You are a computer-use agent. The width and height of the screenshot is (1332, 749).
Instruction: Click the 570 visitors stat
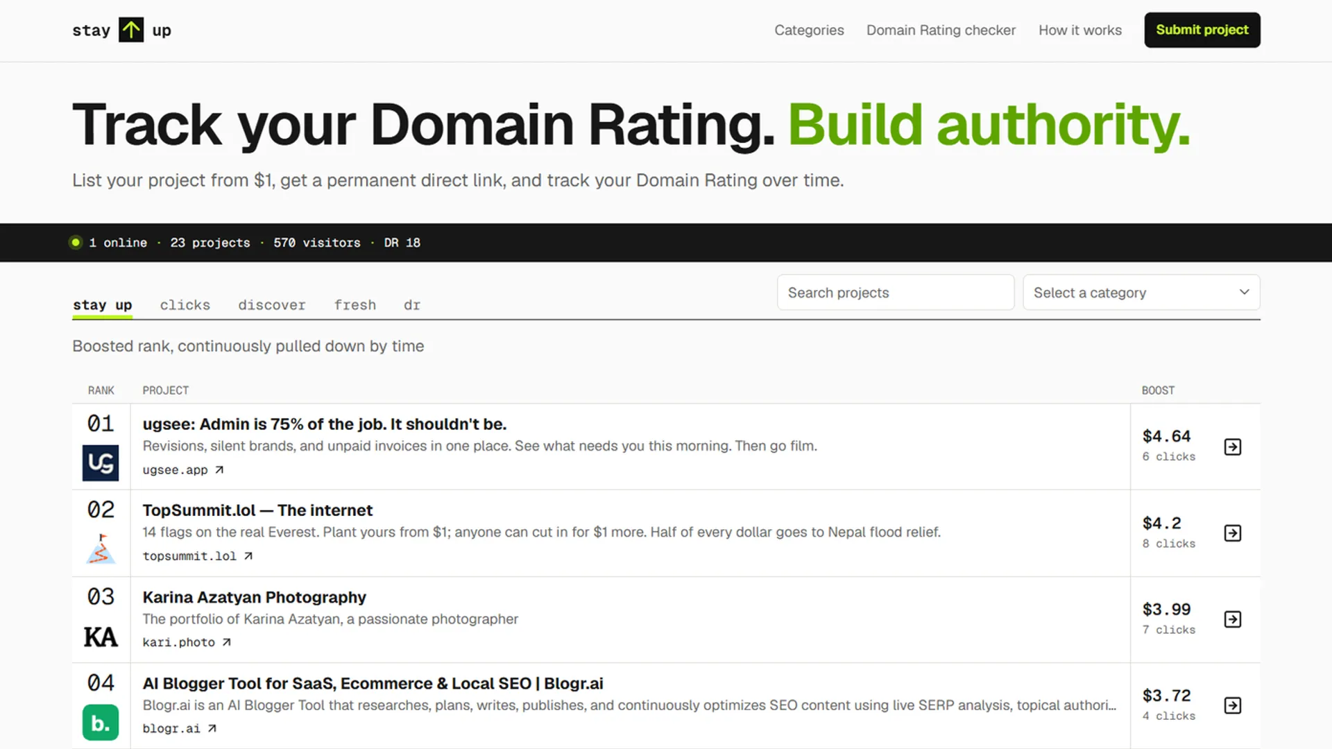(x=316, y=242)
